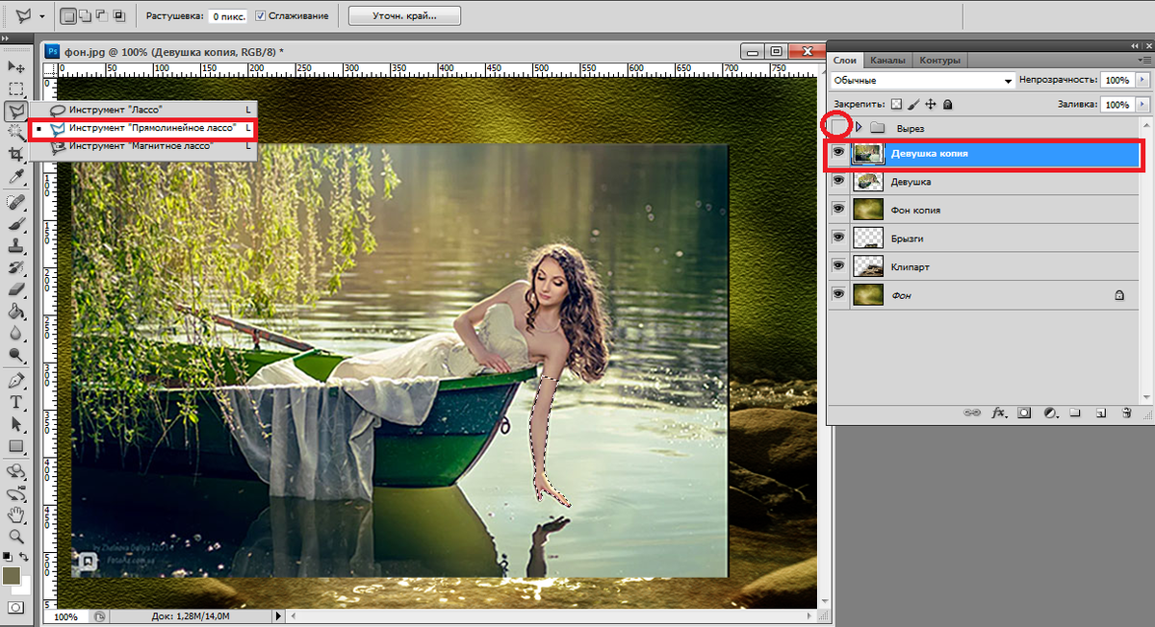Click the Уточн. край button
Screen dimensions: 1155x627
point(404,16)
